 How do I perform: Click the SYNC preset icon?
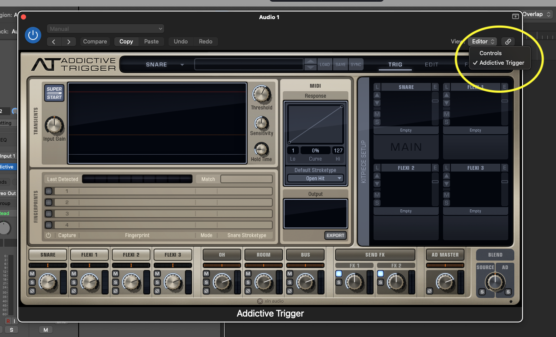click(356, 64)
